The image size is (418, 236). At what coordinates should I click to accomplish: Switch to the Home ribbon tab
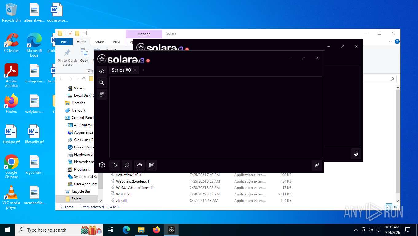[81, 42]
